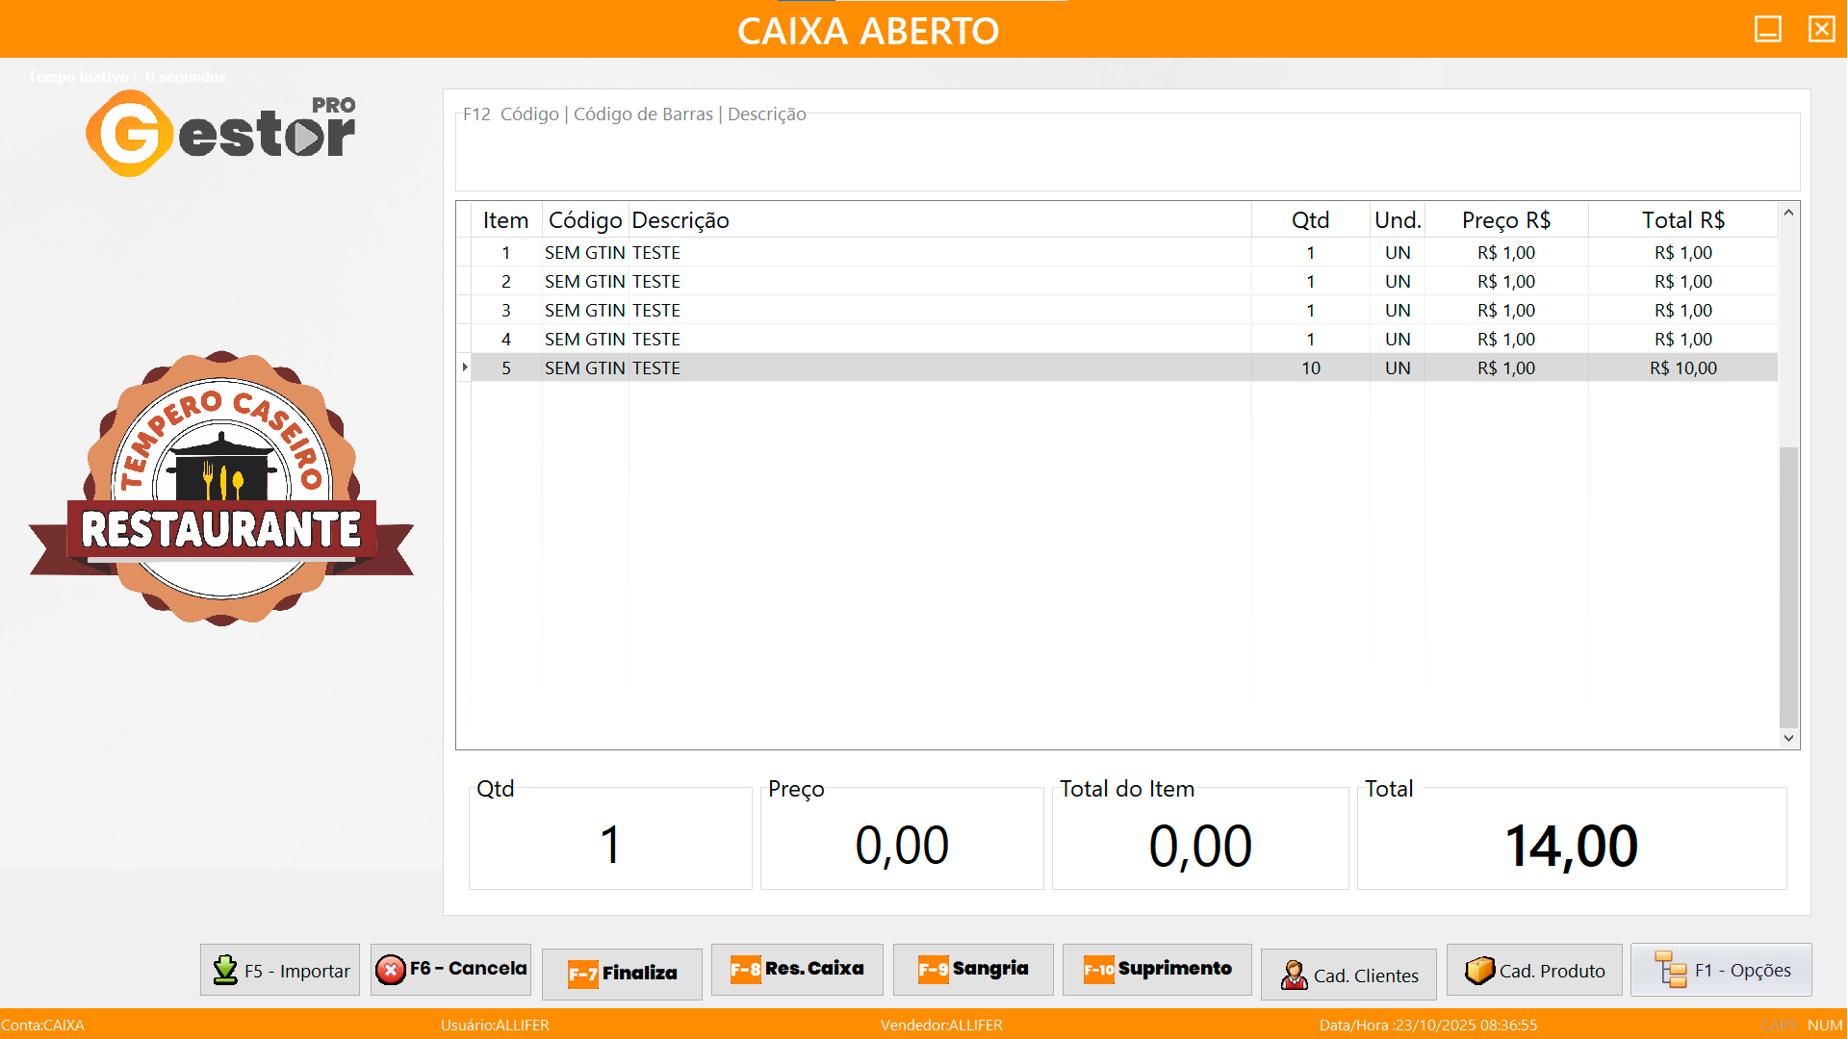Select row marker arrow of item 5
1848x1039 pixels.
[x=465, y=367]
